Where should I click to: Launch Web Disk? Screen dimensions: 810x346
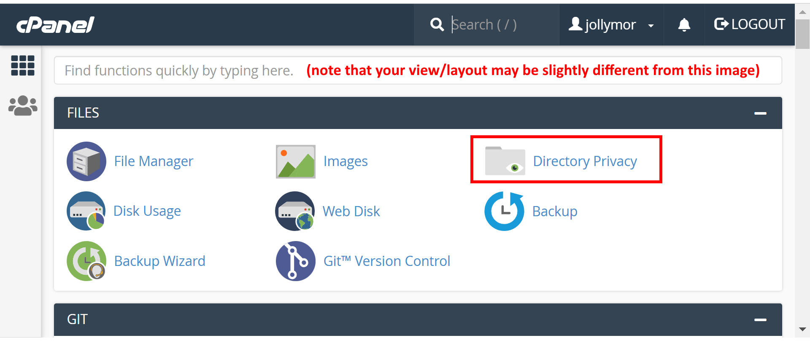[x=295, y=211]
